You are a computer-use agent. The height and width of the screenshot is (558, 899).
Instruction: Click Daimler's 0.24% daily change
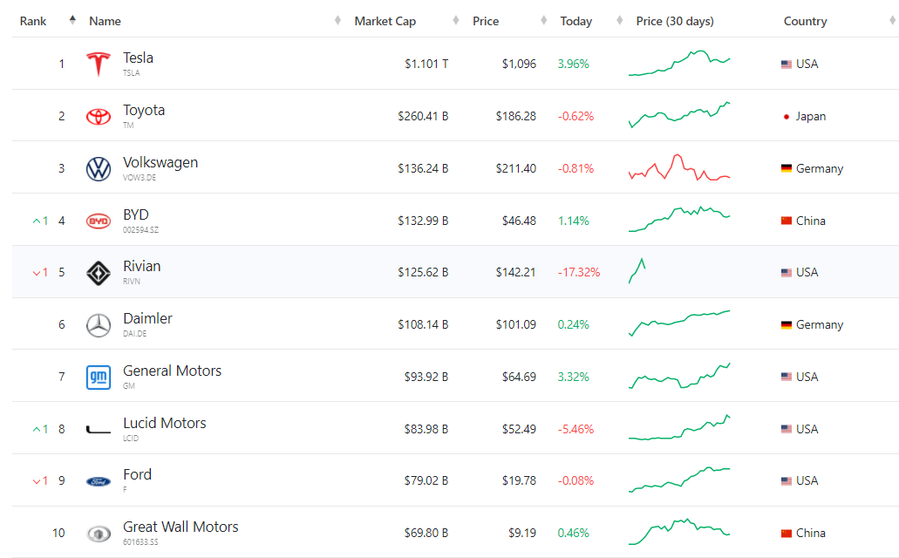[574, 324]
